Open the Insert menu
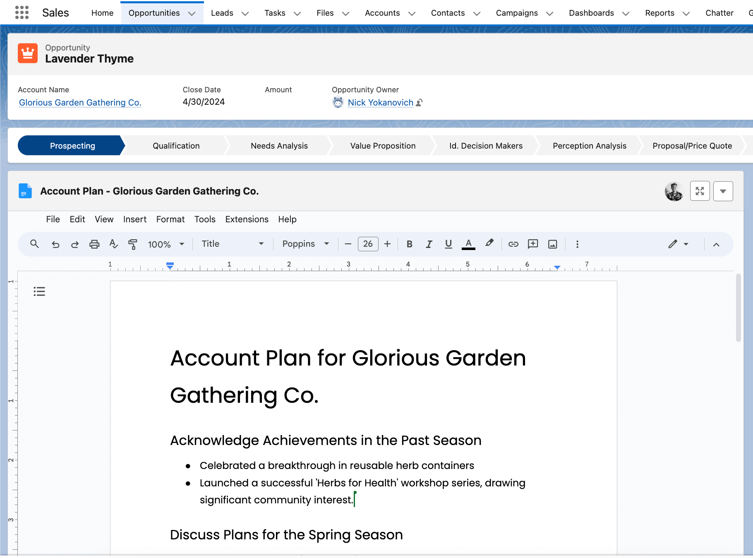Screen dimensions: 753x558 tap(134, 219)
